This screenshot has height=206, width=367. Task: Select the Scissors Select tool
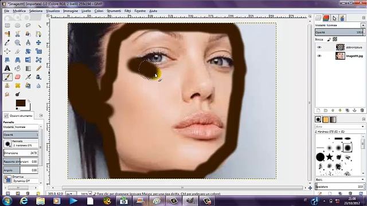click(x=18, y=34)
